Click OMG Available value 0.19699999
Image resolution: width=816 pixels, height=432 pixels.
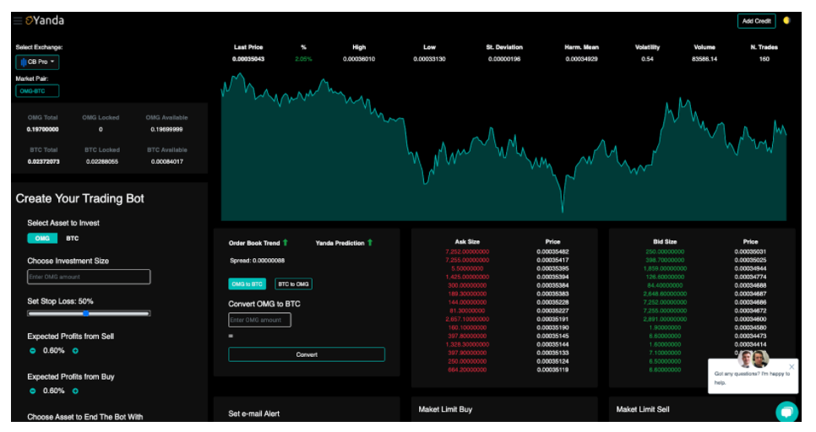[x=166, y=129]
